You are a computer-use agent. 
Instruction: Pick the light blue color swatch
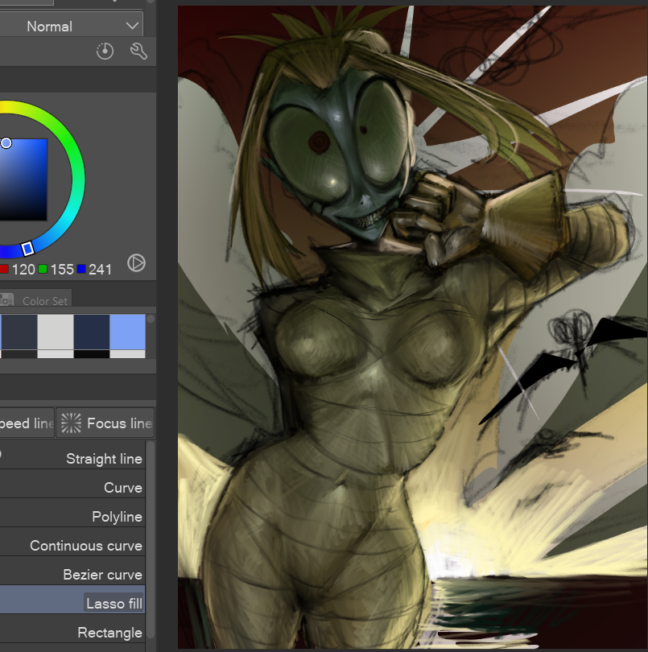[128, 332]
